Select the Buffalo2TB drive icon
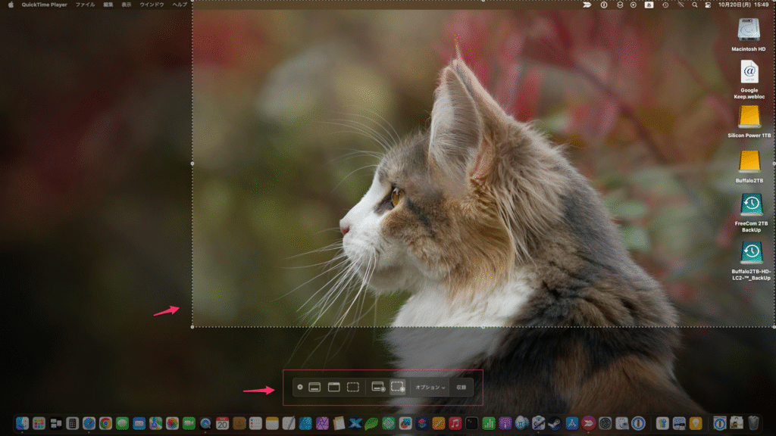776x436 pixels. 749,161
